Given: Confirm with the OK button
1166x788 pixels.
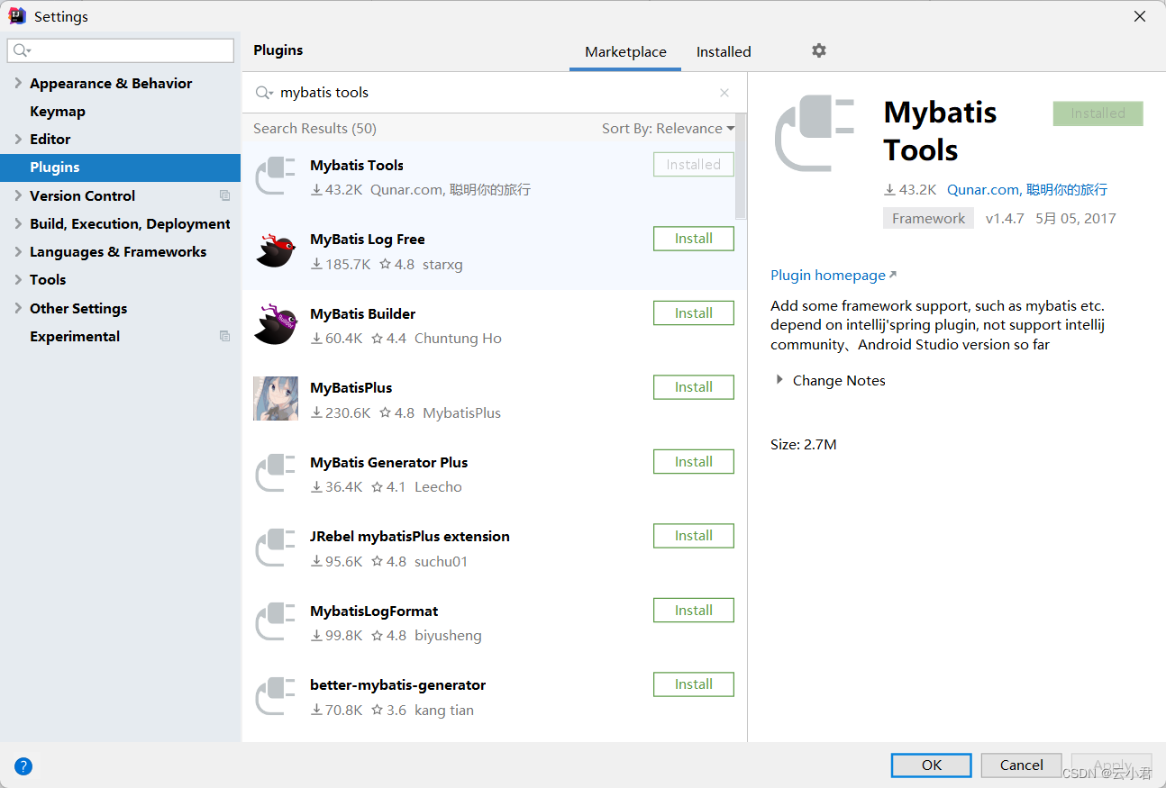Looking at the screenshot, I should (932, 765).
